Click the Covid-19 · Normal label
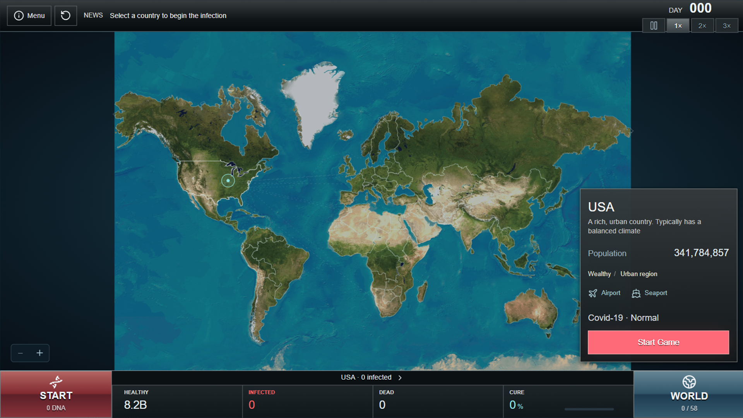Image resolution: width=743 pixels, height=418 pixels. tap(623, 318)
